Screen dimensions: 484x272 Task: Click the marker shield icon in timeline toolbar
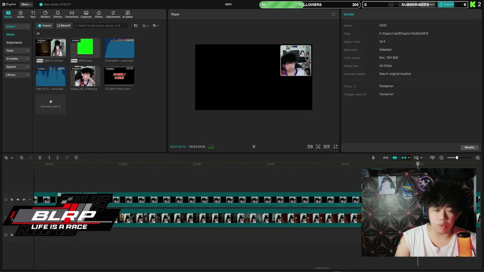76,158
